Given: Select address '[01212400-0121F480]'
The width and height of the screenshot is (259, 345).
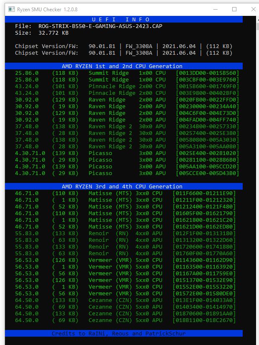Looking at the screenshot, I should (204, 207).
